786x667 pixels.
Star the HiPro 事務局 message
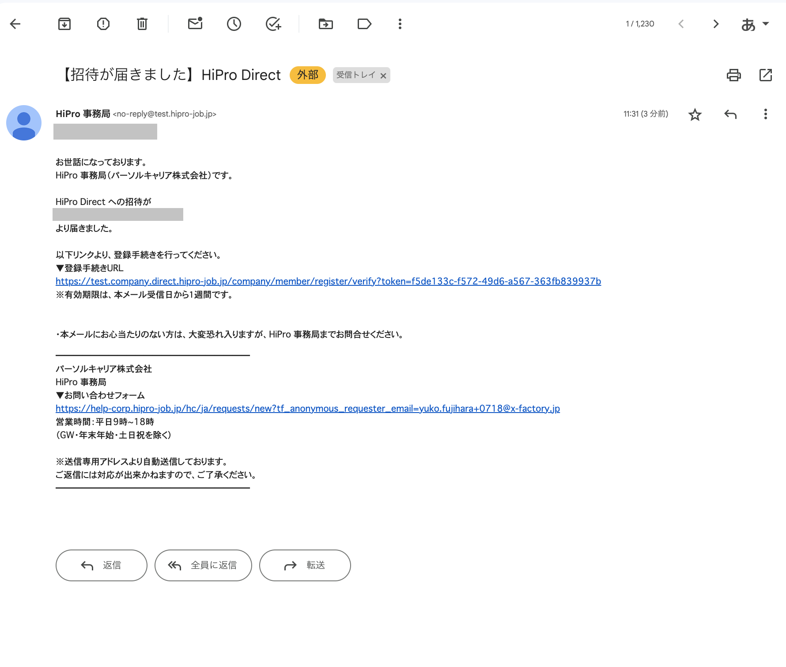(x=695, y=114)
